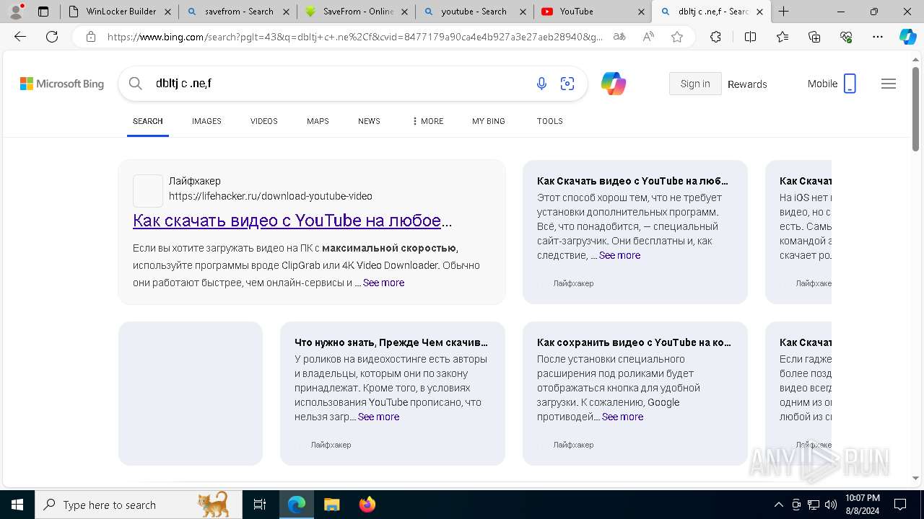Start read aloud from address bar icon

click(x=648, y=37)
